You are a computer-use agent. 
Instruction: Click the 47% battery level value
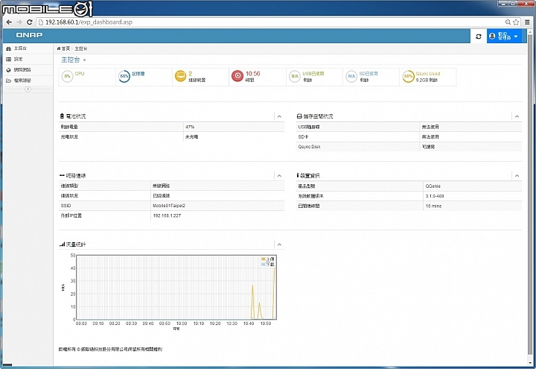[x=190, y=127]
